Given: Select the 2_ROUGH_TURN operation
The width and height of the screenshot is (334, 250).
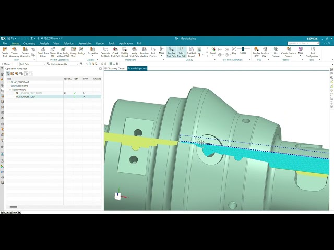Looking at the screenshot, I should tap(26, 97).
